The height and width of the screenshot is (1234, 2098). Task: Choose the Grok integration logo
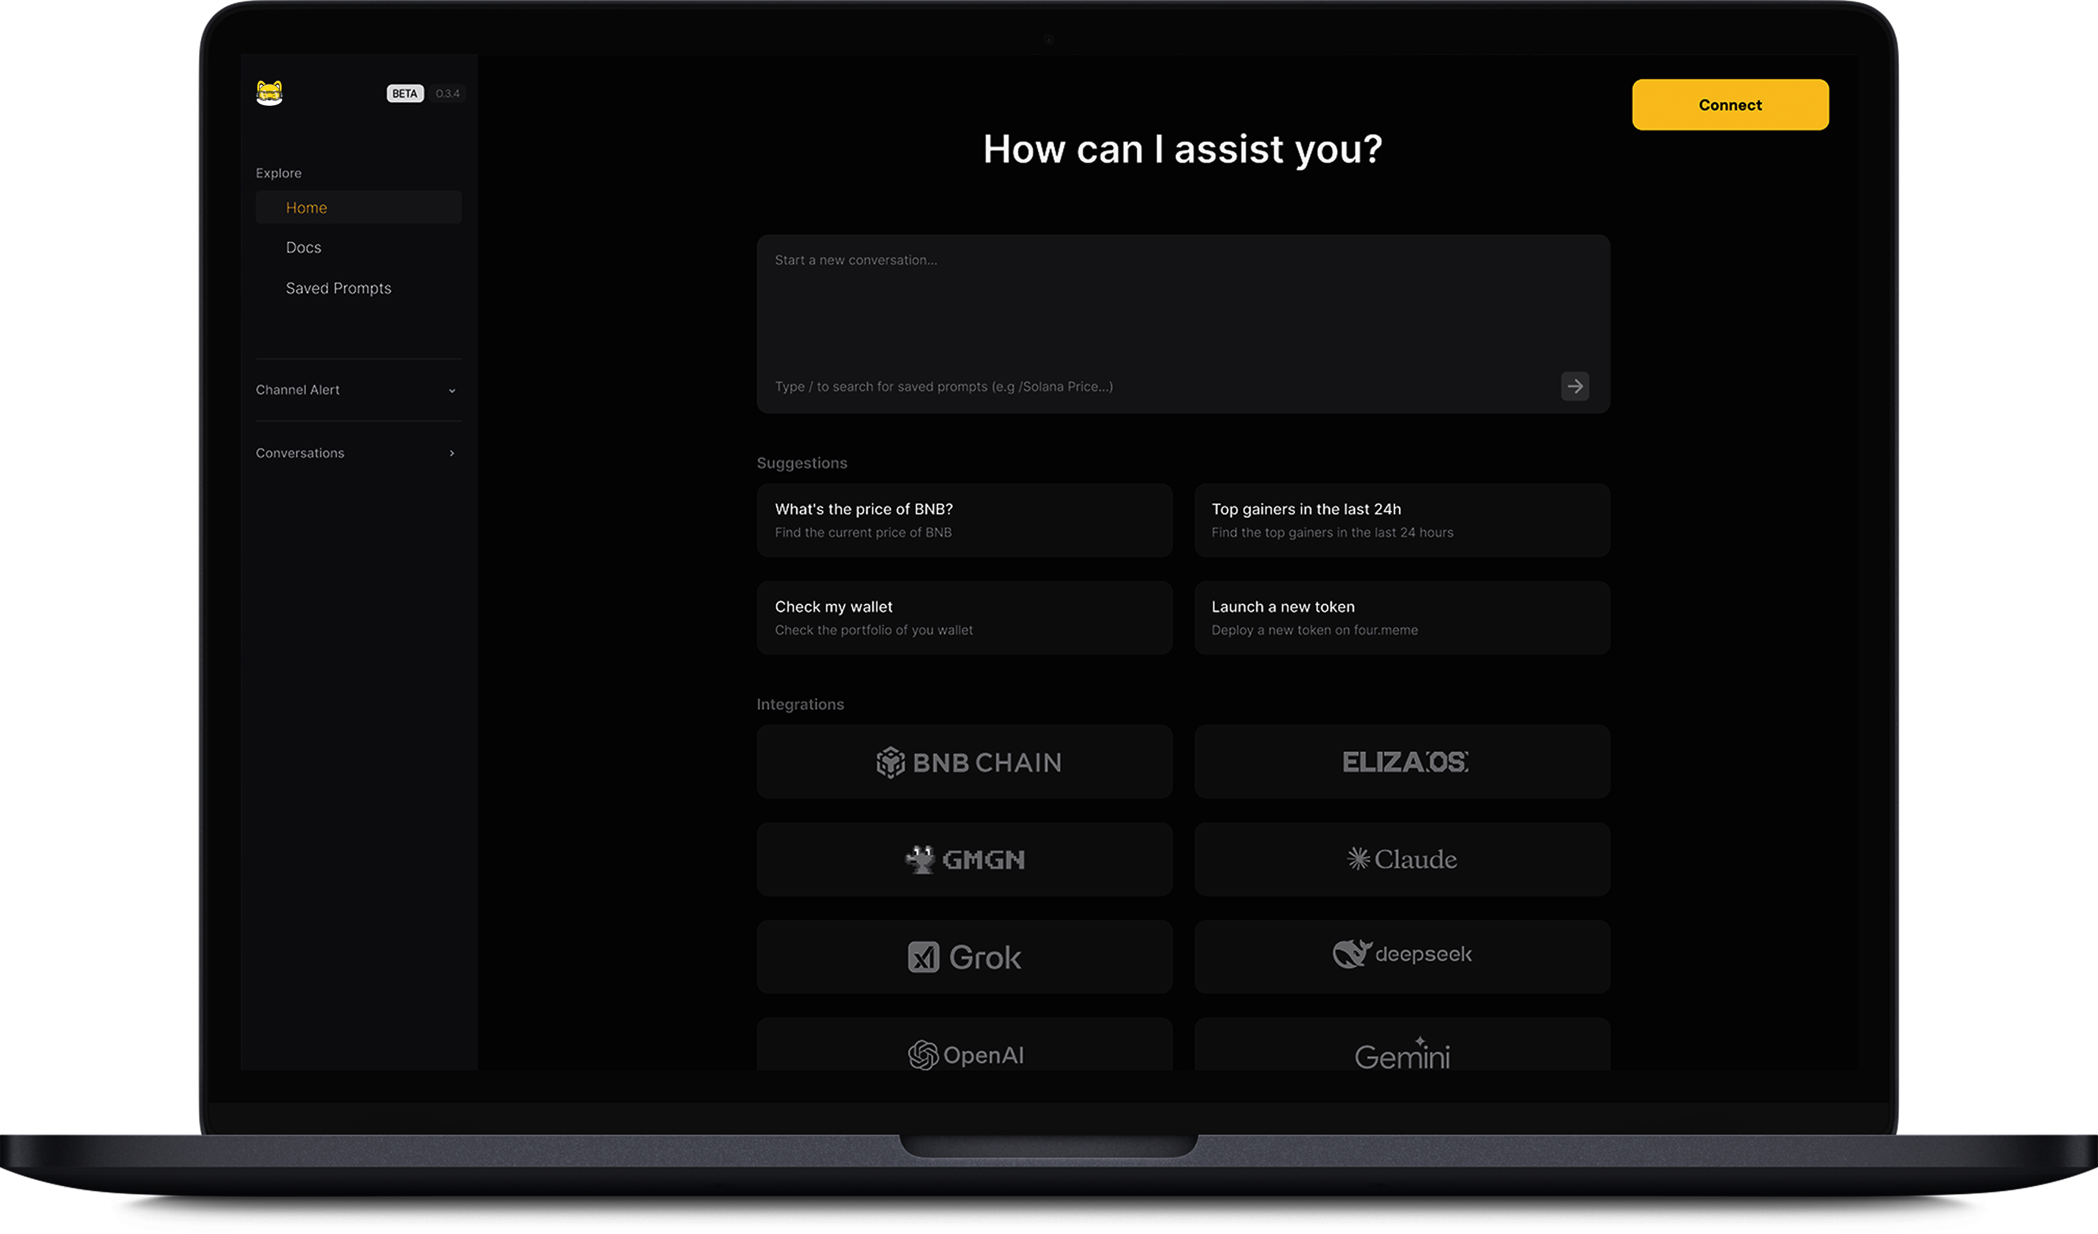tap(964, 957)
